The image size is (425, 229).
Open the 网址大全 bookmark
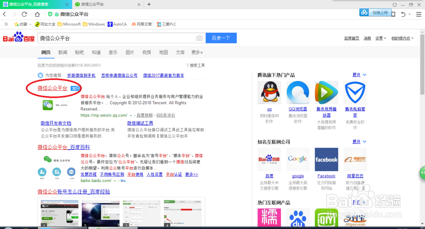(45, 24)
